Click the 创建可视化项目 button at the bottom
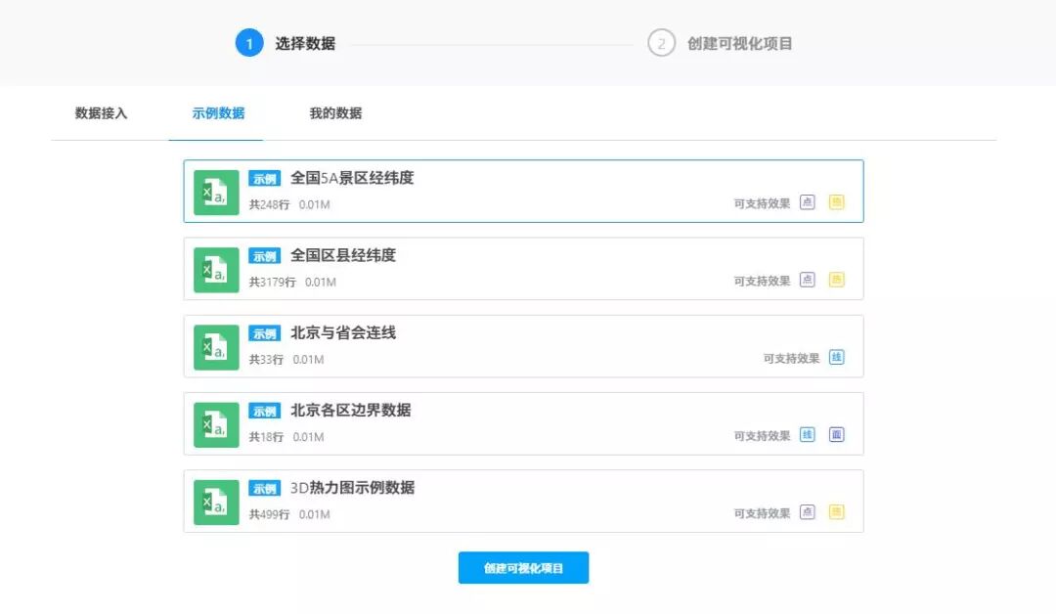 coord(523,568)
